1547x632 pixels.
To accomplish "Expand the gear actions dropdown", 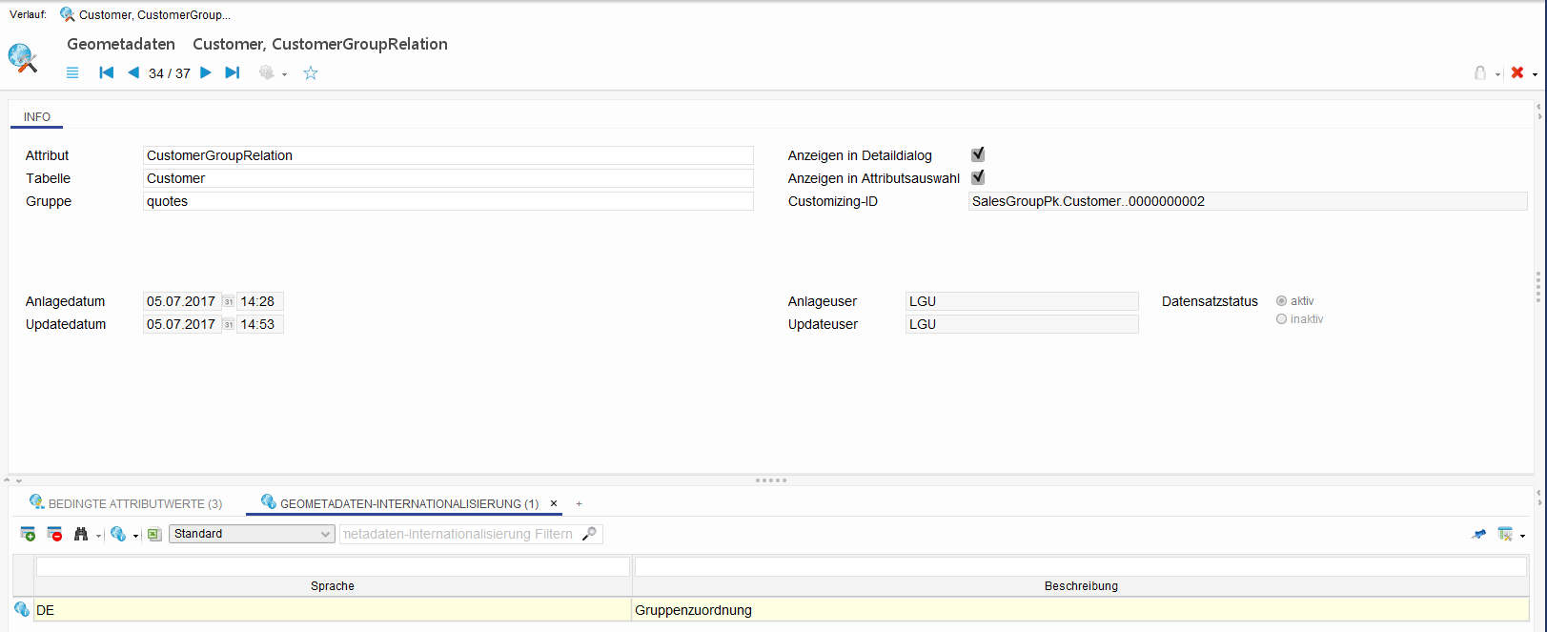I will [x=284, y=74].
